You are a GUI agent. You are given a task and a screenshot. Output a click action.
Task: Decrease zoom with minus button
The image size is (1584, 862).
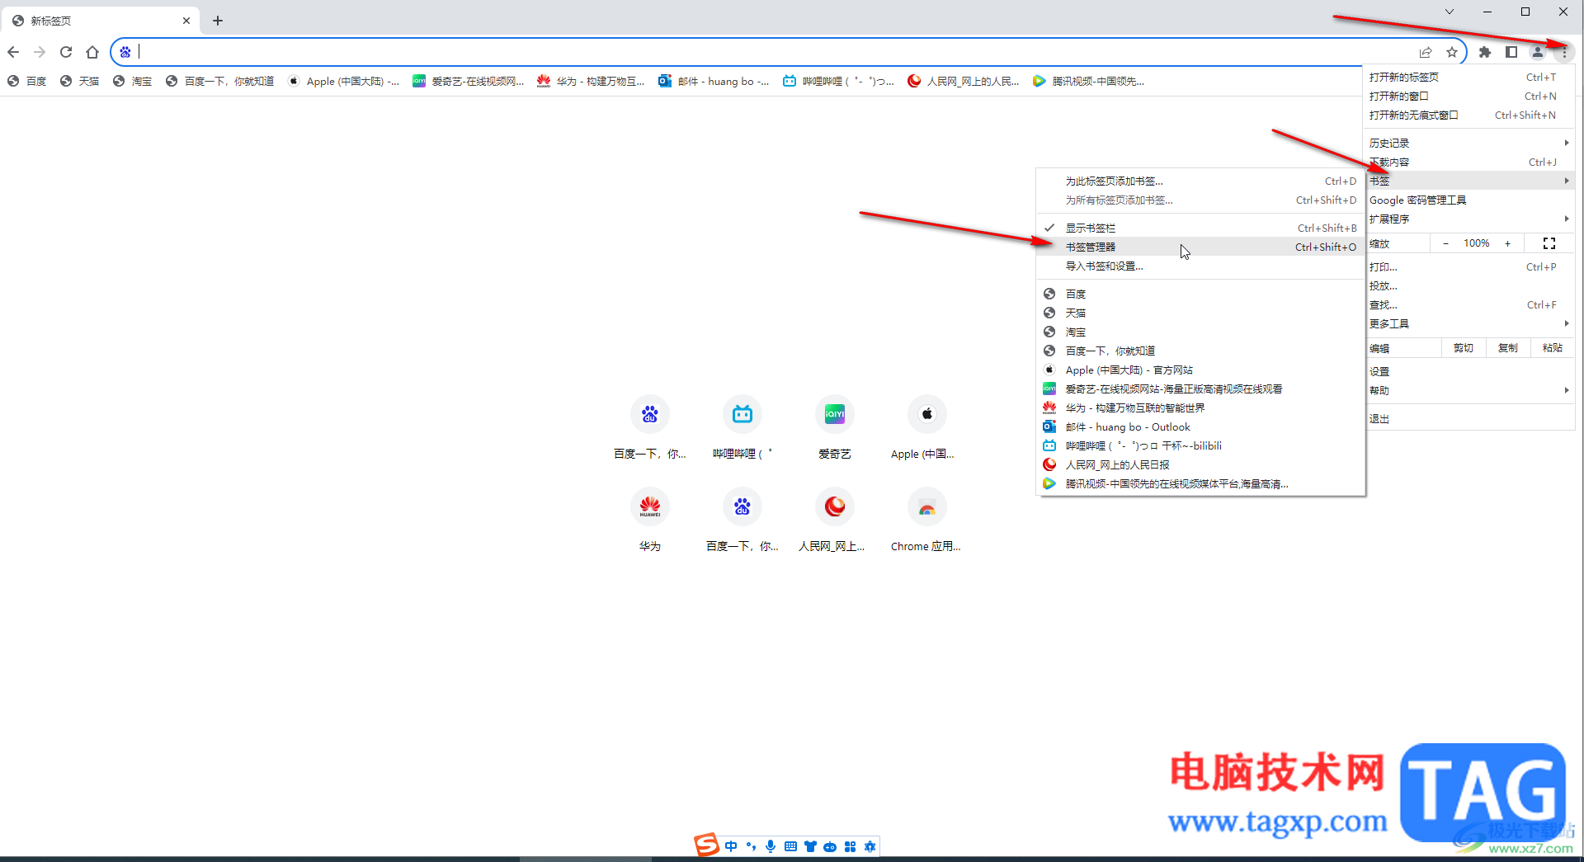(1445, 243)
